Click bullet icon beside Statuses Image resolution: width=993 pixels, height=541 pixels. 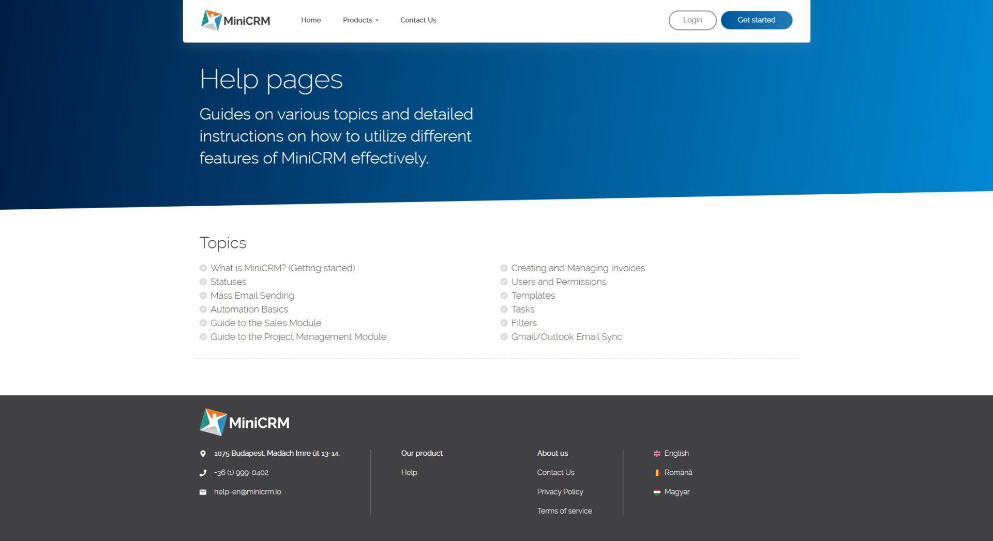(203, 282)
